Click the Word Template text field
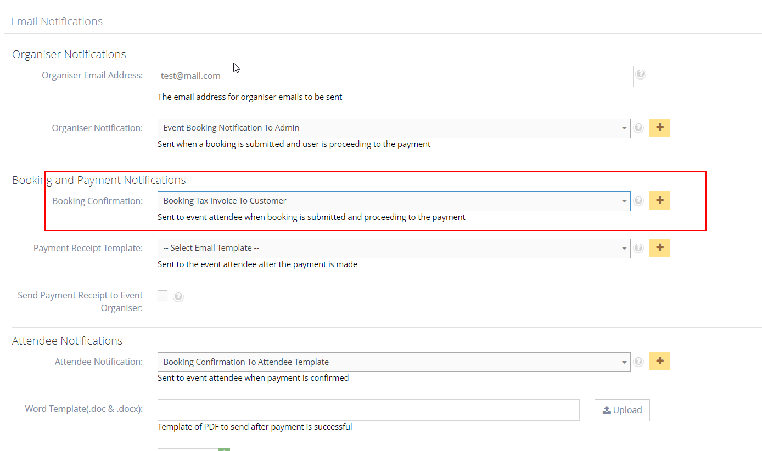 coord(368,410)
